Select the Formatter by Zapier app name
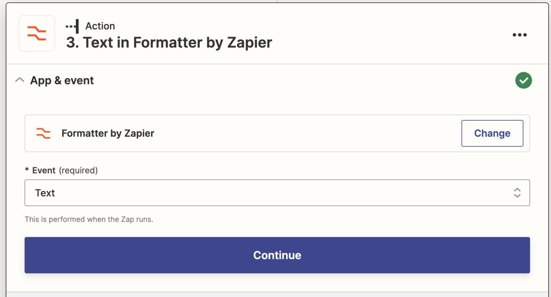Viewport: 551px width, 297px height. coord(108,133)
